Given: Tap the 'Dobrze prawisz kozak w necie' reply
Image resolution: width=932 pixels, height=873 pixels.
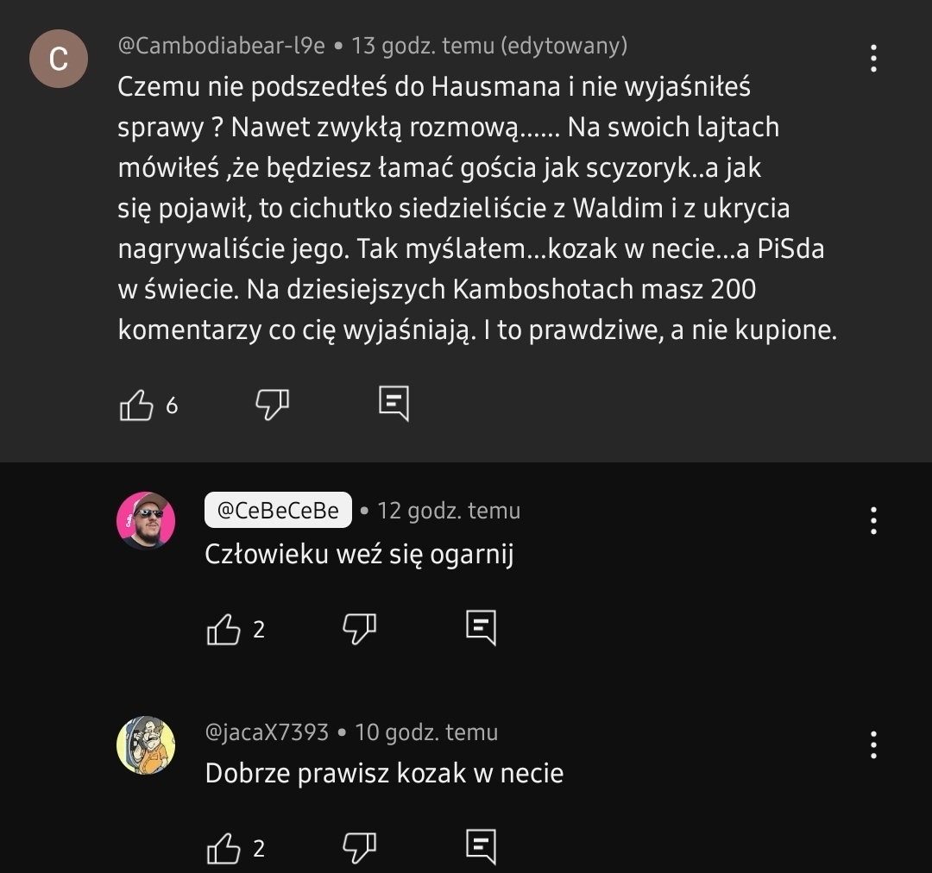Looking at the screenshot, I should pos(384,773).
